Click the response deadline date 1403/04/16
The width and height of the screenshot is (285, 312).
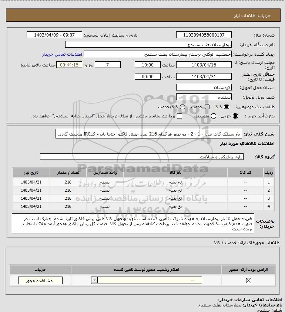pos(204,65)
